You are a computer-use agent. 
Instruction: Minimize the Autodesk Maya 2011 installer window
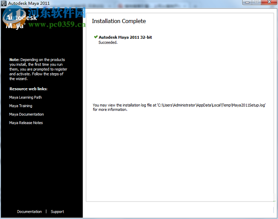pyautogui.click(x=247, y=2)
